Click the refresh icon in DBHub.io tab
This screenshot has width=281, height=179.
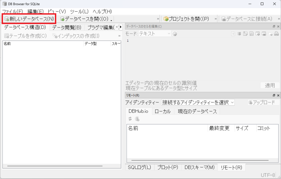(x=130, y=119)
